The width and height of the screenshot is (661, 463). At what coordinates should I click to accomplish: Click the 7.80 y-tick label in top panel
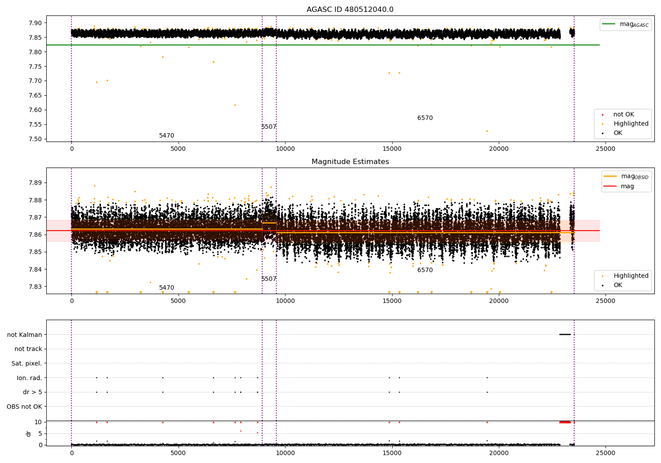coord(36,52)
